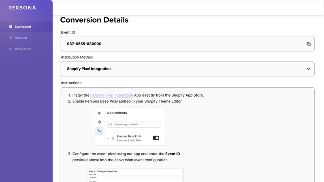The width and height of the screenshot is (324, 182).
Task: Toggle the Persona Base Pixel switch
Action: (156, 138)
